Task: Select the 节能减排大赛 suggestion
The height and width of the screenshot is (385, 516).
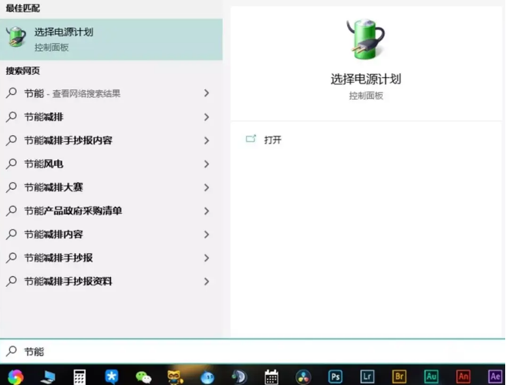Action: point(111,187)
